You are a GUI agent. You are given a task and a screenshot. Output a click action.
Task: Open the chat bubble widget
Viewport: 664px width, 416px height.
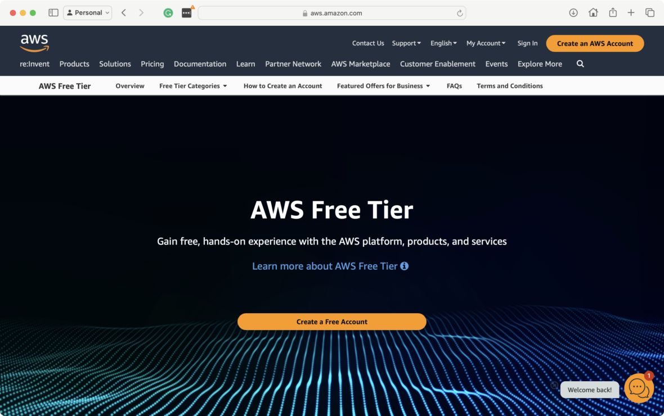coord(639,388)
